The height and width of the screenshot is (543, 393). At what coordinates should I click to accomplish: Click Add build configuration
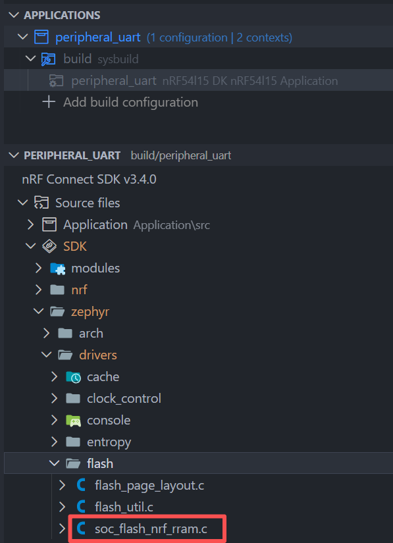(130, 102)
